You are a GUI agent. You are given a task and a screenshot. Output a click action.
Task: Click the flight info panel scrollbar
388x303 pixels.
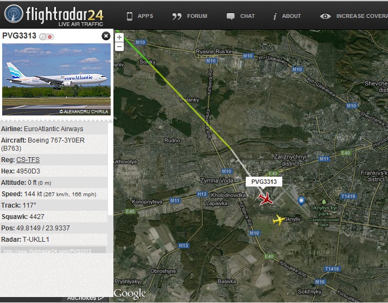pyautogui.click(x=110, y=169)
